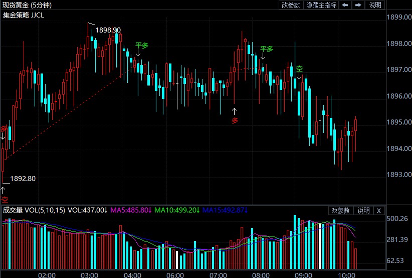Click the 03:00 time axis label

click(x=89, y=275)
